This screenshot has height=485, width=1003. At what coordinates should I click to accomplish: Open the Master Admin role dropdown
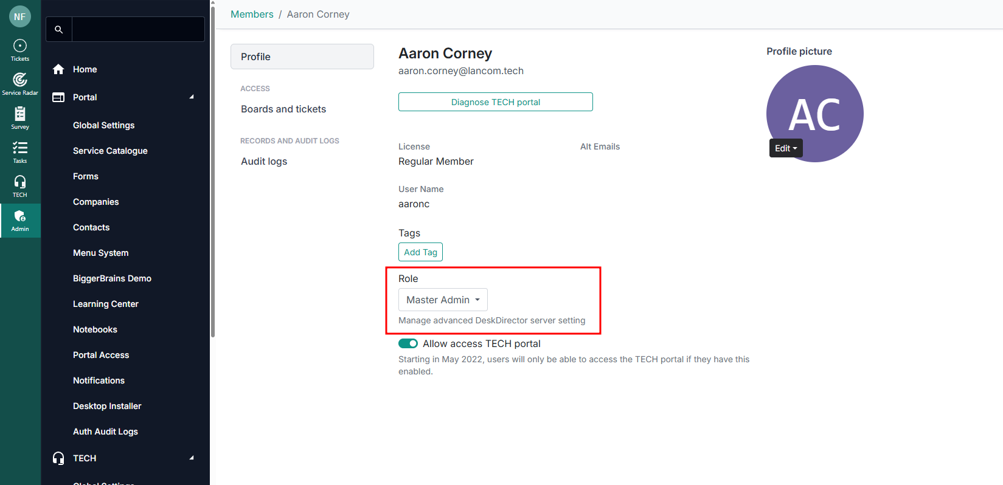(443, 300)
